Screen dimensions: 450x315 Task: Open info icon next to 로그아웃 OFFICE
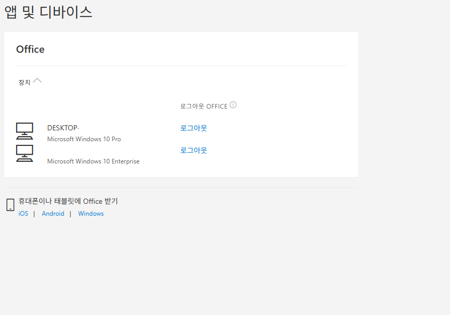click(233, 105)
